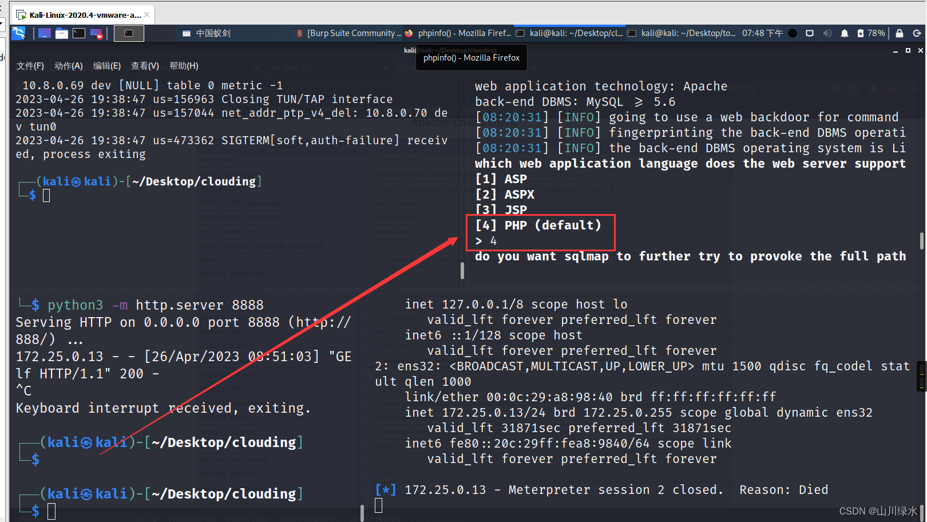Click the right terminal pane scrollbar handle
The width and height of the screenshot is (927, 522).
[921, 240]
